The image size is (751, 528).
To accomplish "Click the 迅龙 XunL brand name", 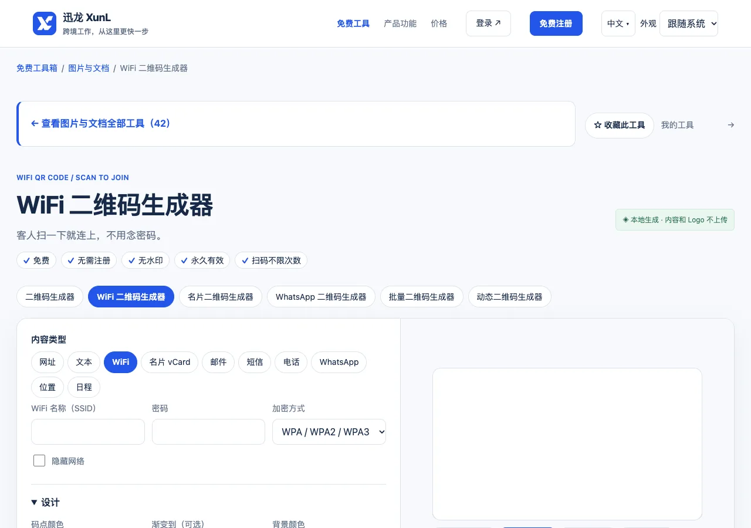I will 87,18.
